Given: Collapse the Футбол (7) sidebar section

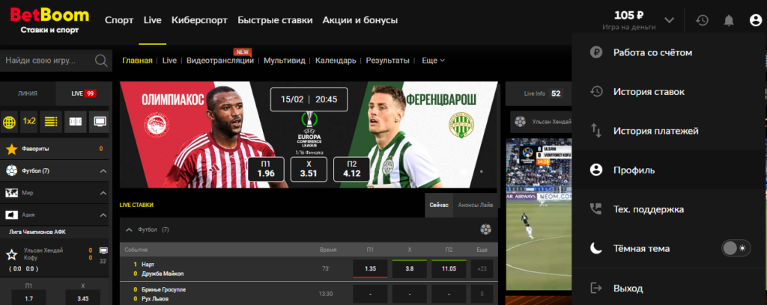Looking at the screenshot, I should pyautogui.click(x=103, y=171).
